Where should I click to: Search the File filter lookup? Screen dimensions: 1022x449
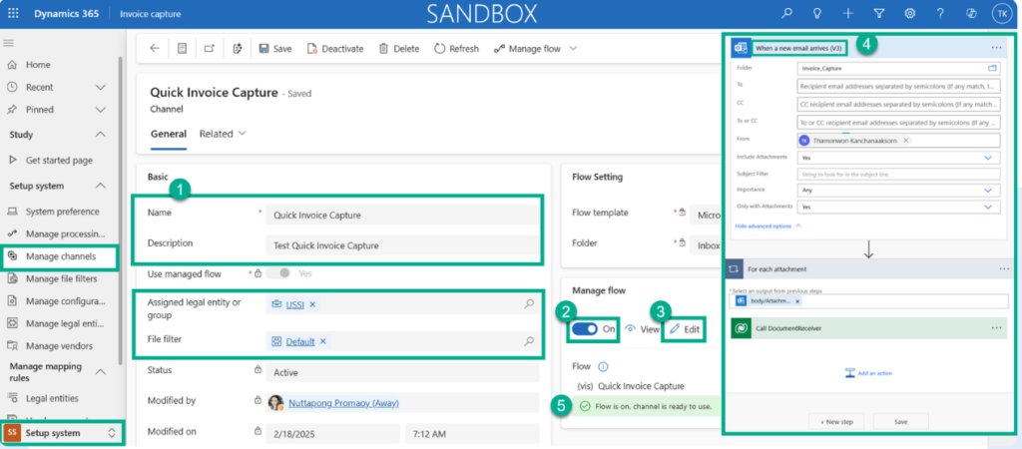[x=529, y=341]
